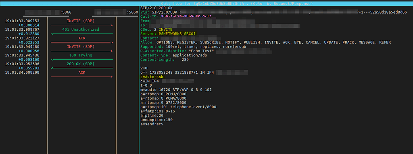413x154 pixels.
Task: Select the ACK message at 19:01:34.009299
Action: point(81,73)
